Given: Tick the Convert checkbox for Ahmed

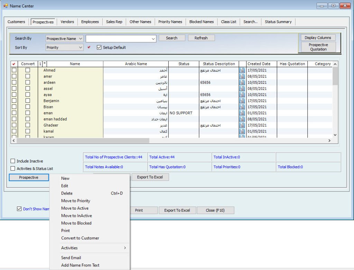Looking at the screenshot, I should coord(28,70).
